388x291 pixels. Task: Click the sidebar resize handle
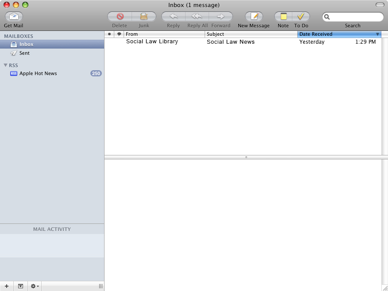pos(101,286)
